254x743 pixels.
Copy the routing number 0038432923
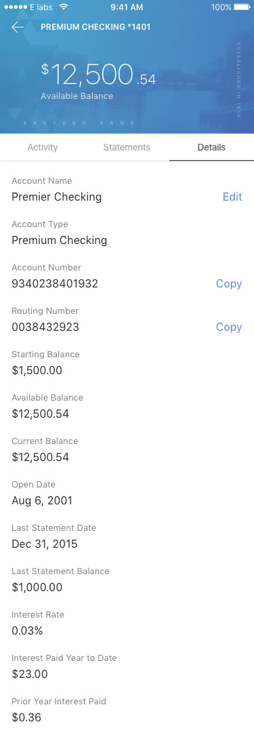coord(229,327)
